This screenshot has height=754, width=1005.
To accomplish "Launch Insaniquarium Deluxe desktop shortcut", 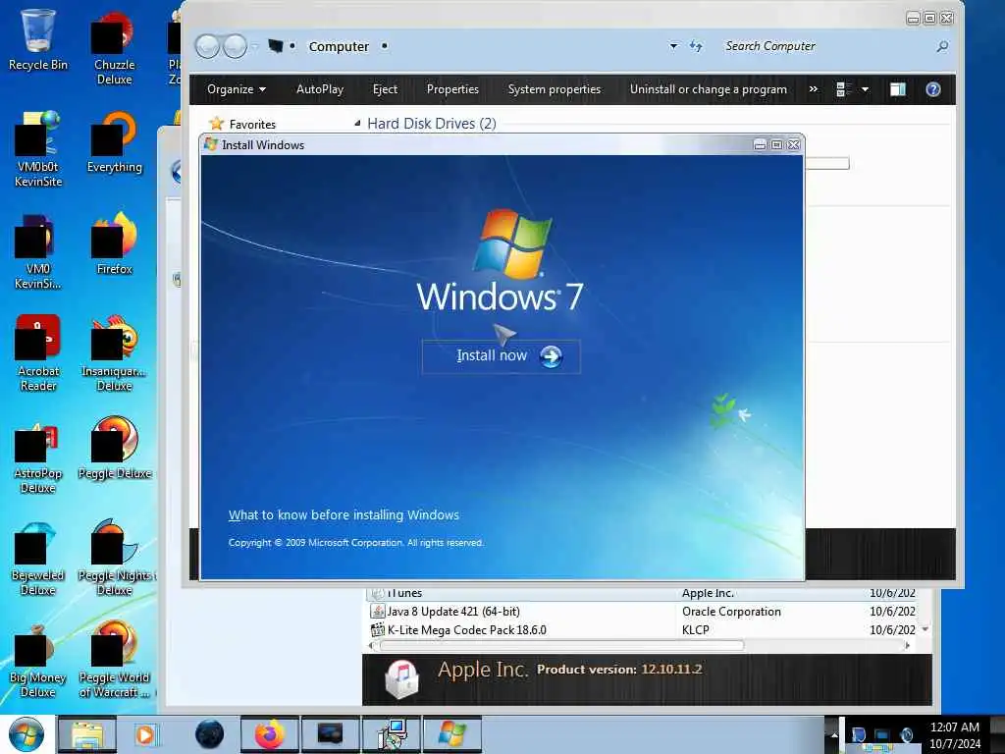I will click(x=114, y=352).
